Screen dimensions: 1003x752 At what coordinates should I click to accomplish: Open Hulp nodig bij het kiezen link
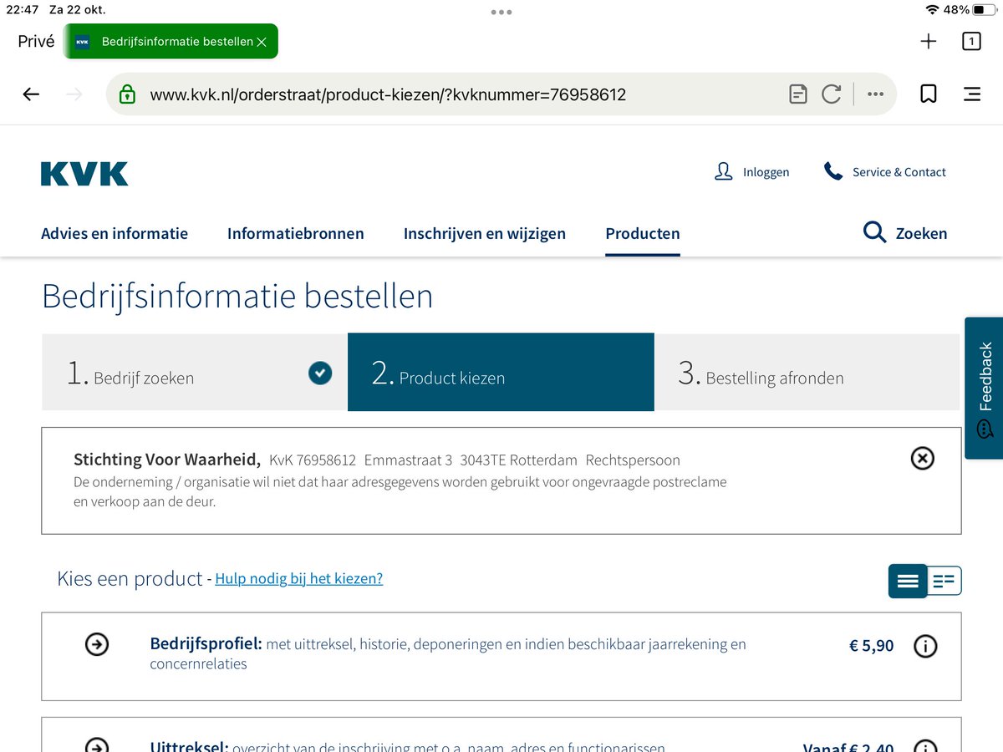[x=299, y=578]
